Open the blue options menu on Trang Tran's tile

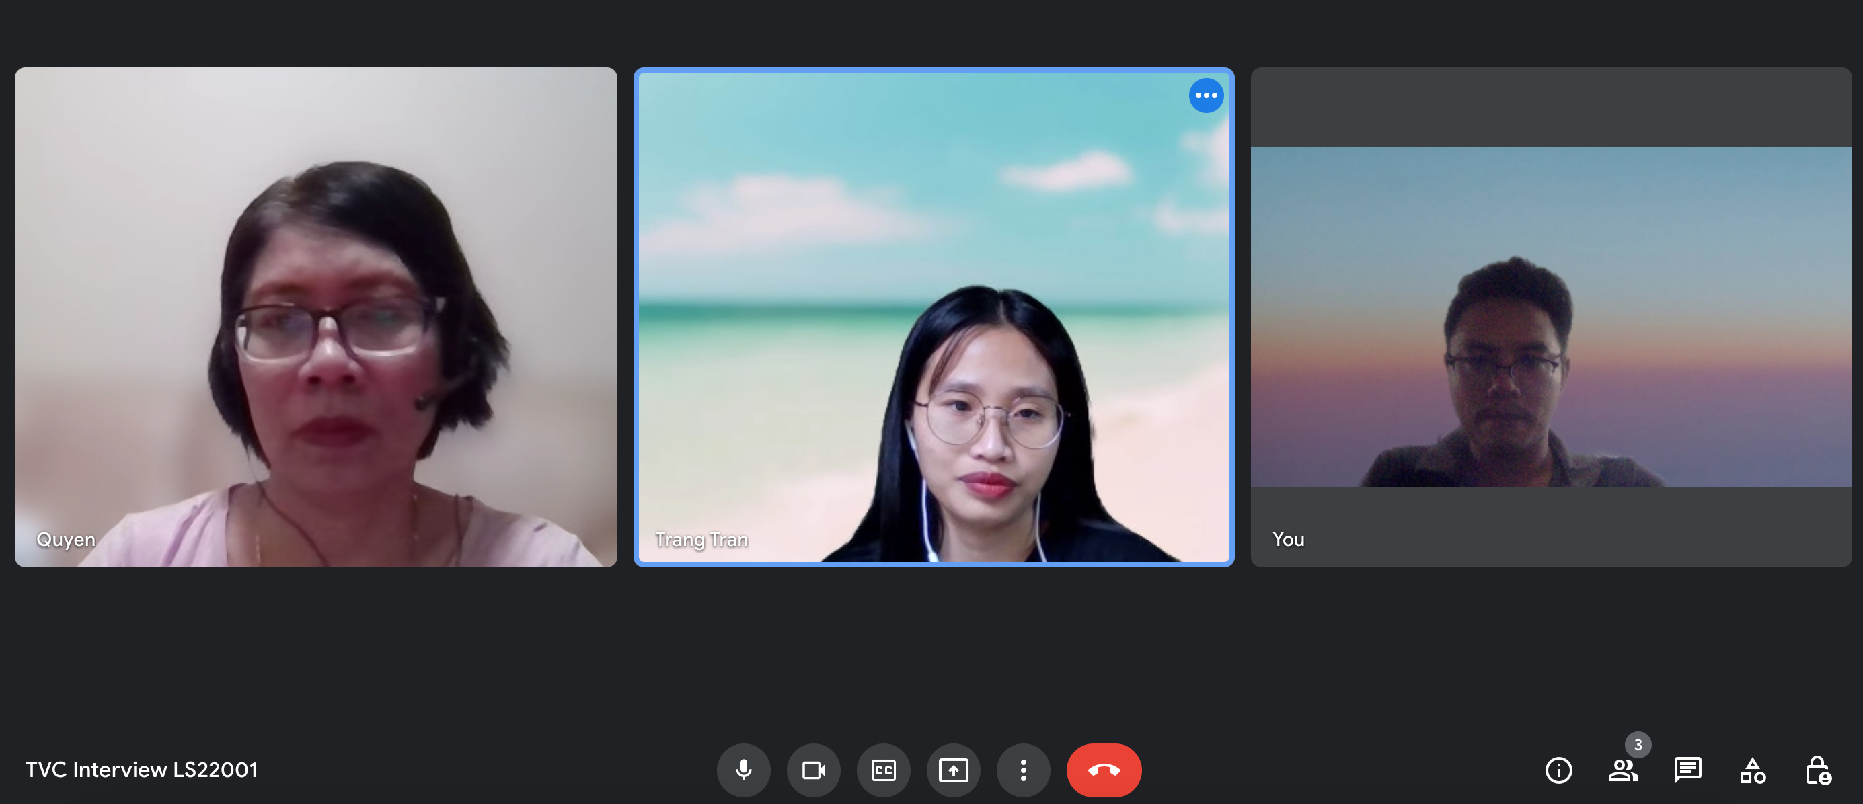click(1206, 95)
